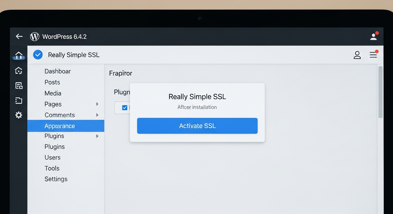This screenshot has width=393, height=214.
Task: Open the Settings menu item
Action: click(x=56, y=179)
